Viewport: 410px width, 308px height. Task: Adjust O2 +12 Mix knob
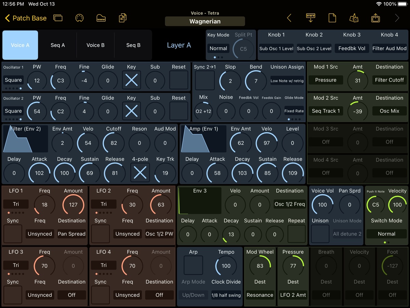(203, 111)
